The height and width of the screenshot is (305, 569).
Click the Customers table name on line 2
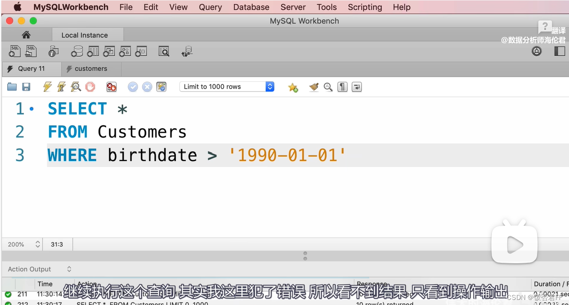tap(142, 132)
